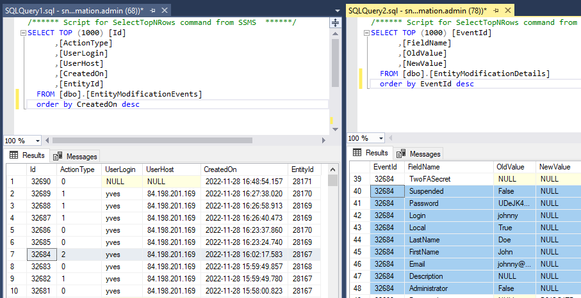This screenshot has height=298, width=581.
Task: Pin the SQLQuery2.sql tab
Action: [496, 11]
